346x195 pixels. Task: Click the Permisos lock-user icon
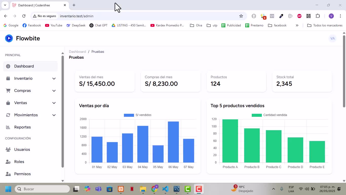8,174
